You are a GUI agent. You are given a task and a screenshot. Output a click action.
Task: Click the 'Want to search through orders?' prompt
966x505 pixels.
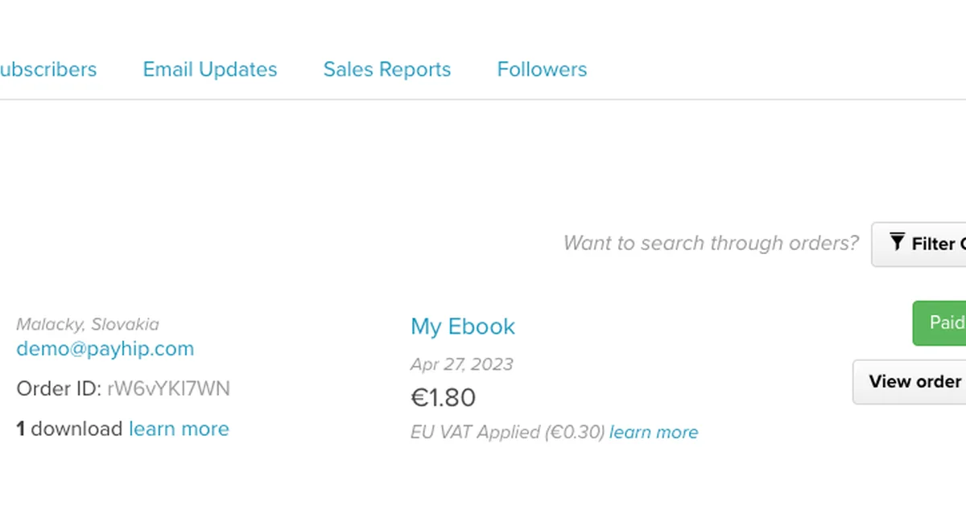pos(711,244)
